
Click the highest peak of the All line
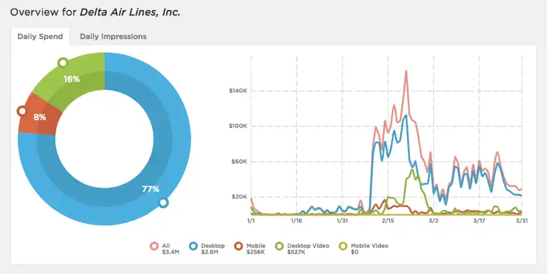click(406, 71)
